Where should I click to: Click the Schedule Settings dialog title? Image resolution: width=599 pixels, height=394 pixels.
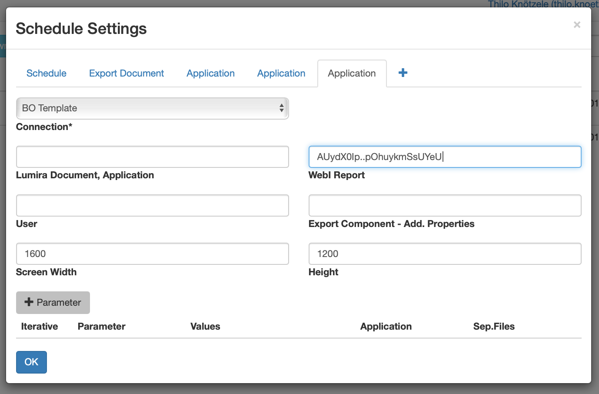[x=81, y=29]
